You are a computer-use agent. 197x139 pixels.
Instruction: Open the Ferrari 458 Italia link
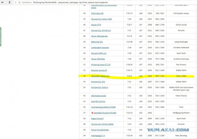click(98, 59)
